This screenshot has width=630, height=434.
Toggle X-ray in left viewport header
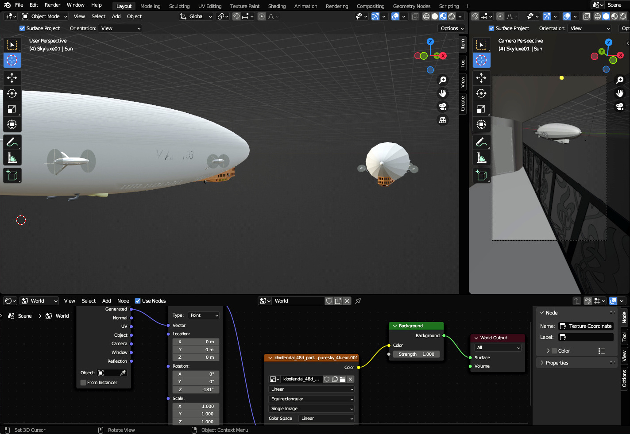(x=415, y=16)
